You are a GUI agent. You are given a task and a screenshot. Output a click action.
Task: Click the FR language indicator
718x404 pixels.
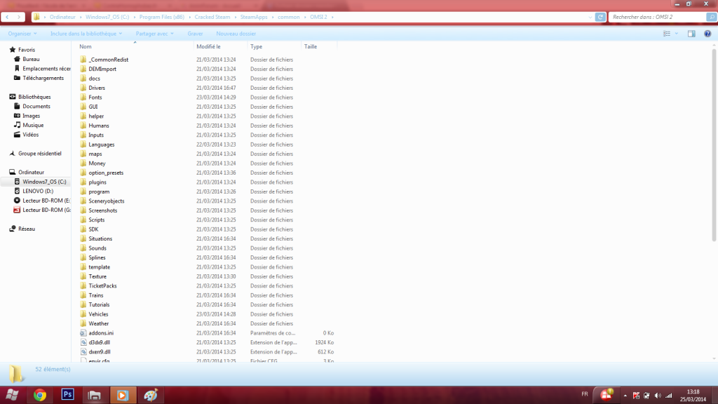(585, 394)
